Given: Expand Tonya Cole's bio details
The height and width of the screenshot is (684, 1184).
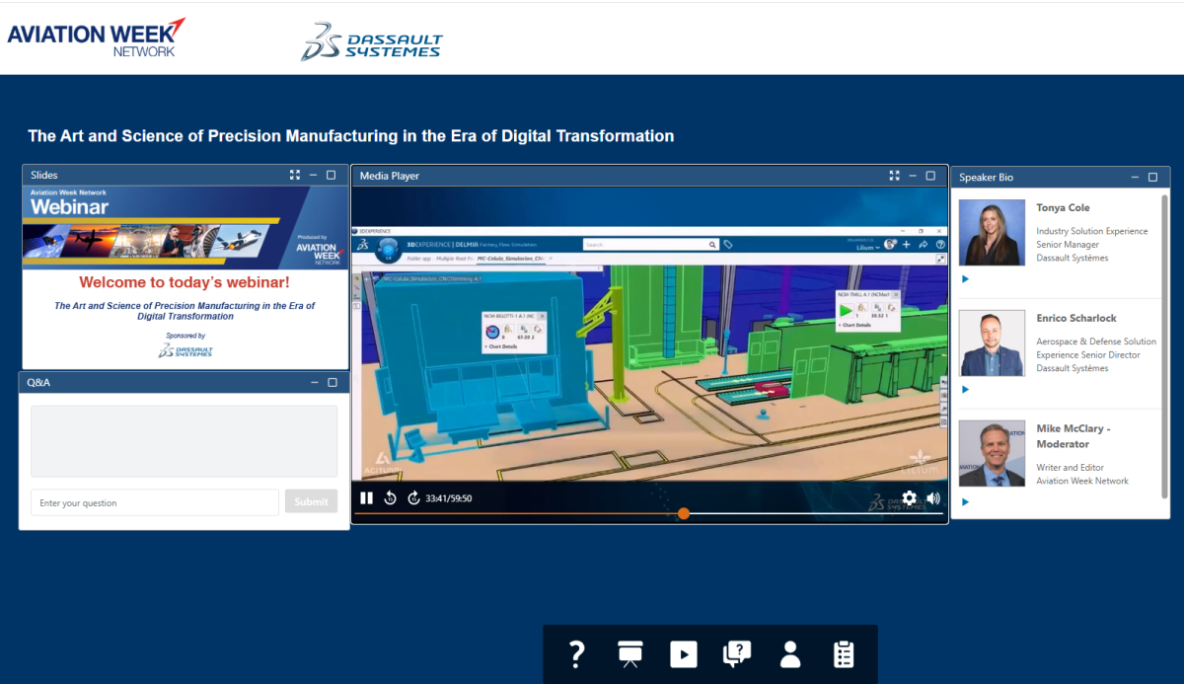Looking at the screenshot, I should click(x=965, y=279).
